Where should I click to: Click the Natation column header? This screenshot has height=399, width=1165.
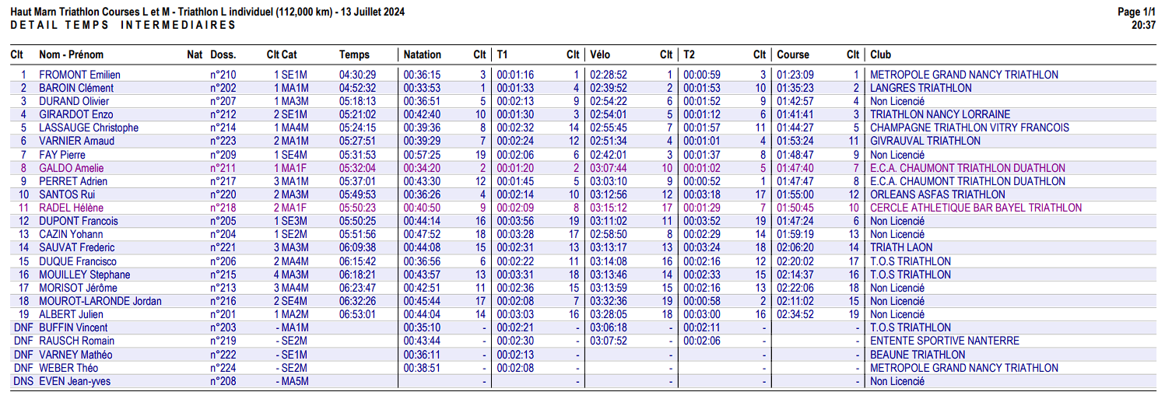tap(422, 54)
